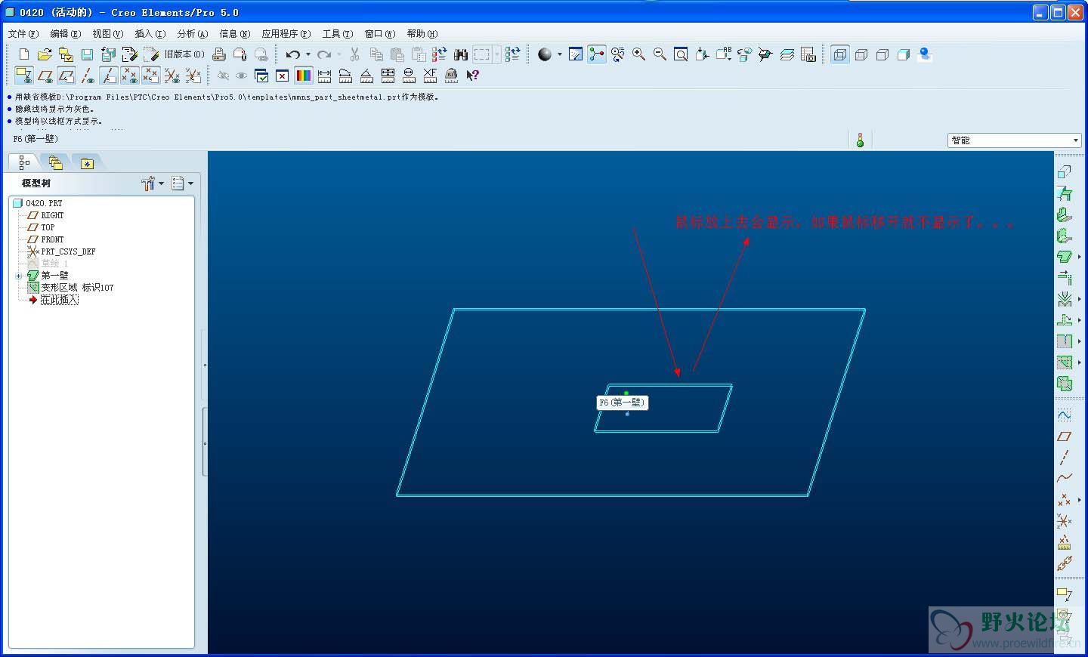
Task: Open the datum point tool flyout arrow
Action: pyautogui.click(x=1079, y=500)
